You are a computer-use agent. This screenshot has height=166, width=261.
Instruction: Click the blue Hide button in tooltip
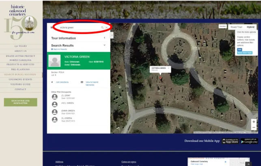tap(239, 49)
